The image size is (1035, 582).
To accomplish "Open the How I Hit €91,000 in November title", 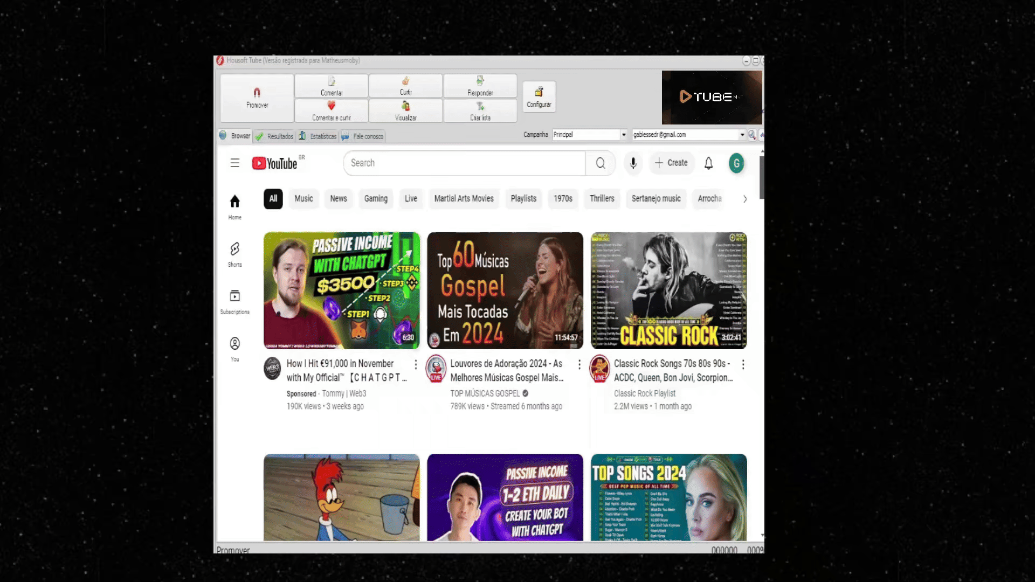I will click(347, 371).
